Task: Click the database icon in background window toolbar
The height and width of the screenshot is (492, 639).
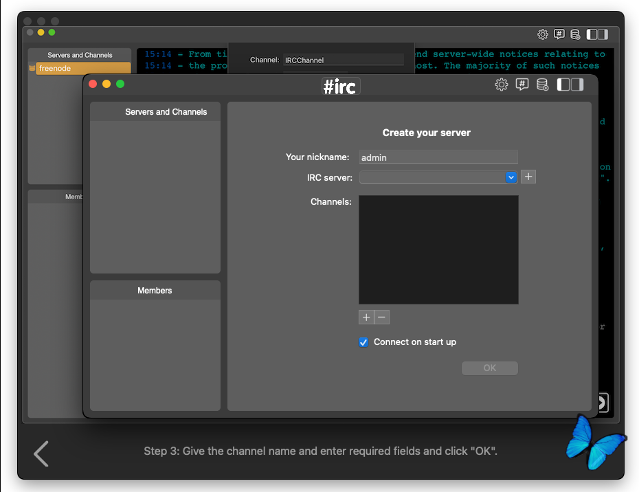Action: [x=575, y=34]
